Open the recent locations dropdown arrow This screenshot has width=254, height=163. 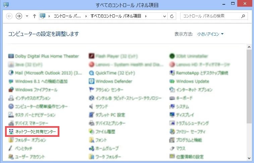tap(27, 16)
